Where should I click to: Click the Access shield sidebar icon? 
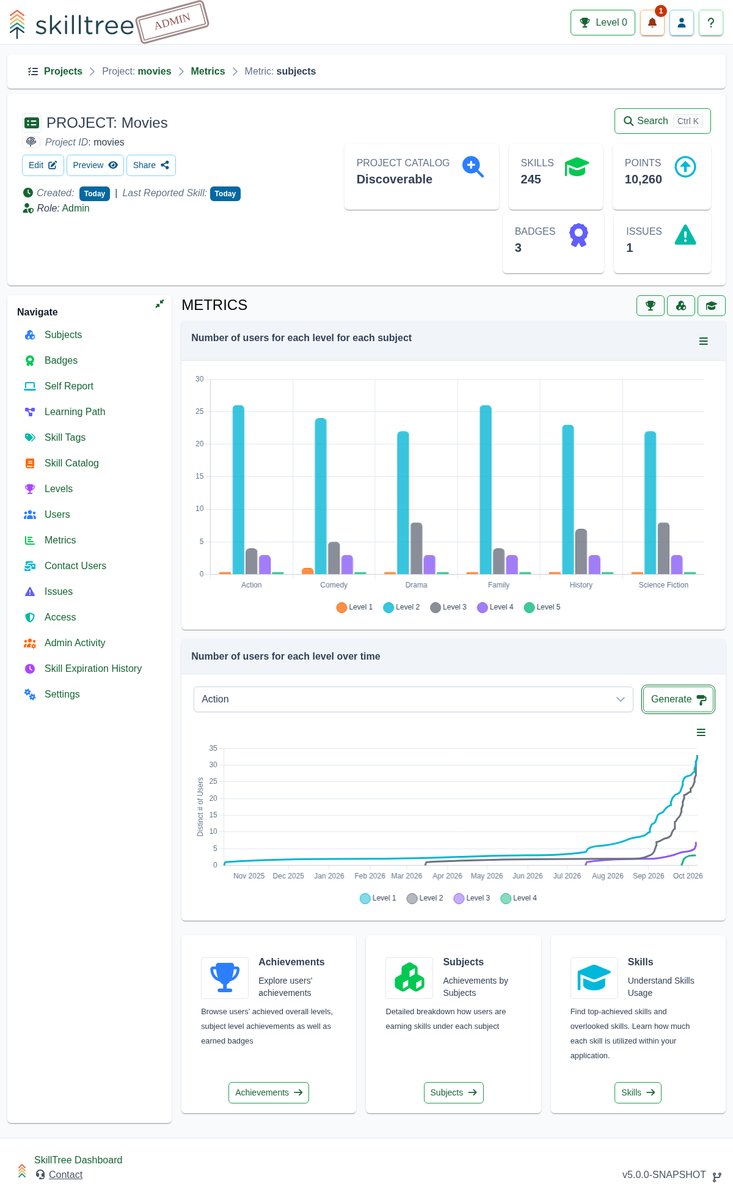coord(30,617)
